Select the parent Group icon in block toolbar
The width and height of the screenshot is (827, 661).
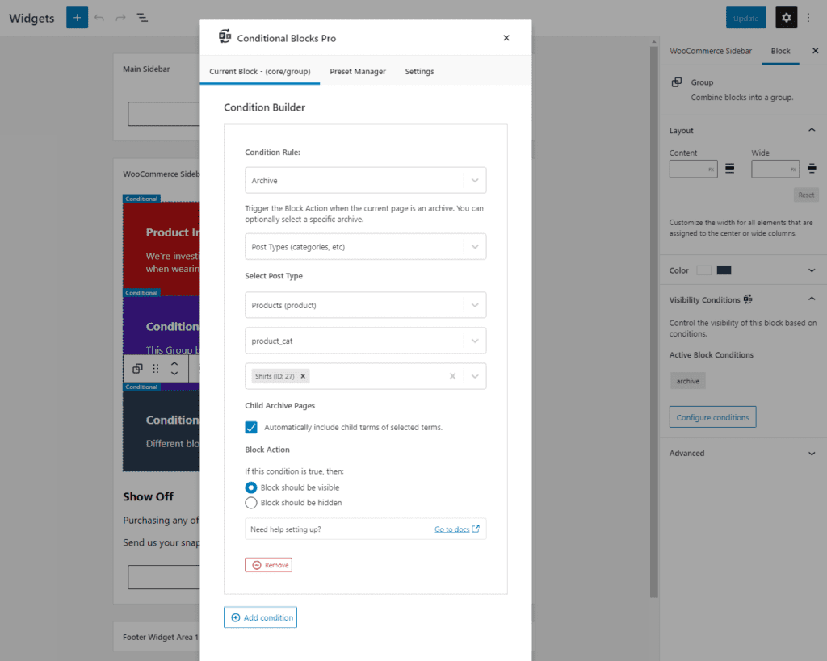click(x=136, y=369)
